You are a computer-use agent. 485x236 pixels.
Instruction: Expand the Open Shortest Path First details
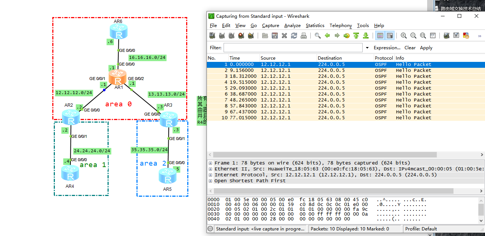pos(210,180)
